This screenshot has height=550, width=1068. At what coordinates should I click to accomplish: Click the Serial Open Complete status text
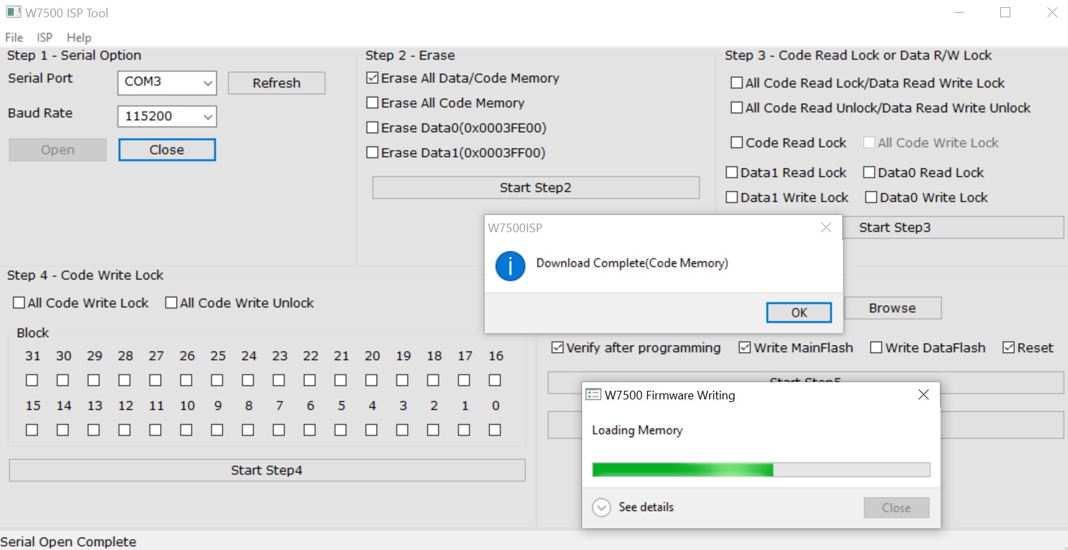[x=68, y=541]
